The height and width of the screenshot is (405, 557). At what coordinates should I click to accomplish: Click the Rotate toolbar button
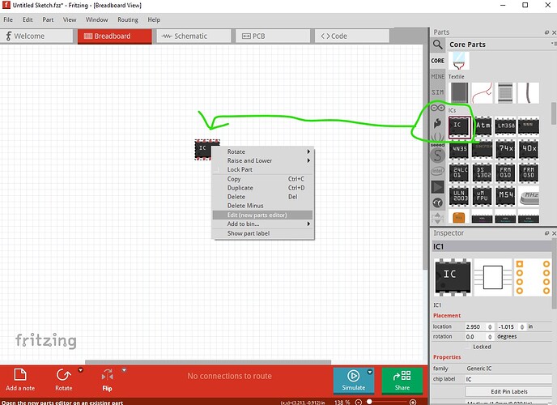(64, 380)
